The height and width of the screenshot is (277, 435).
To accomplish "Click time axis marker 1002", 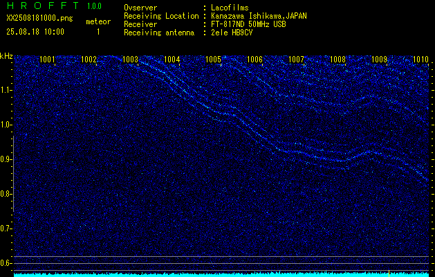I will pos(89,60).
